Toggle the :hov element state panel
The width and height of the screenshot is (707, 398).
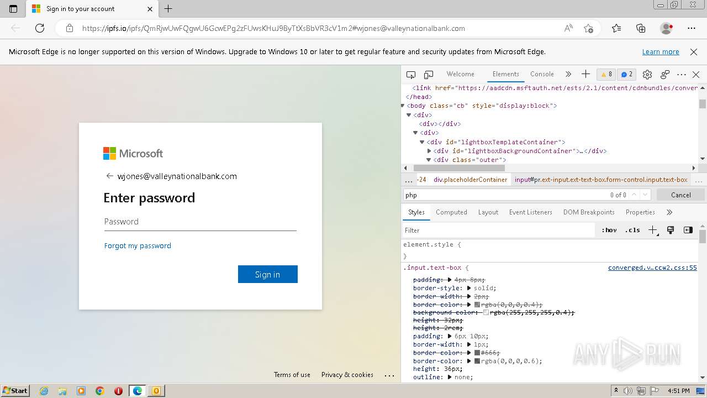[609, 230]
